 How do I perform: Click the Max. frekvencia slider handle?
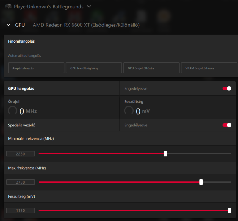click(x=201, y=182)
